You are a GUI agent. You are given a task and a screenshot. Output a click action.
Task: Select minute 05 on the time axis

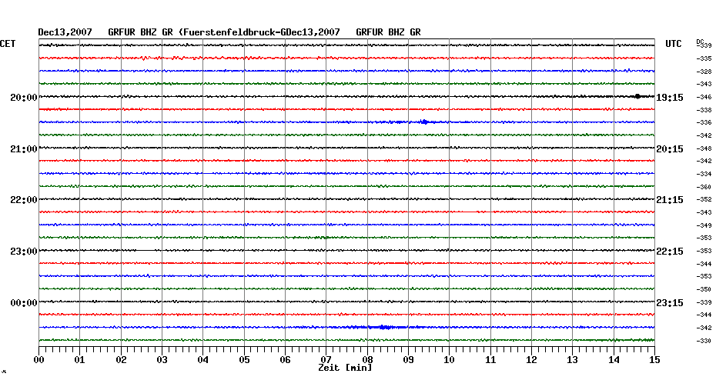(x=244, y=359)
